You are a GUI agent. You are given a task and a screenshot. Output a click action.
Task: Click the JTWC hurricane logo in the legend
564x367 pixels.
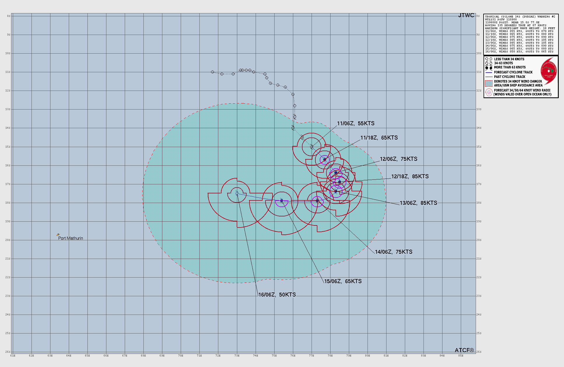pyautogui.click(x=549, y=71)
